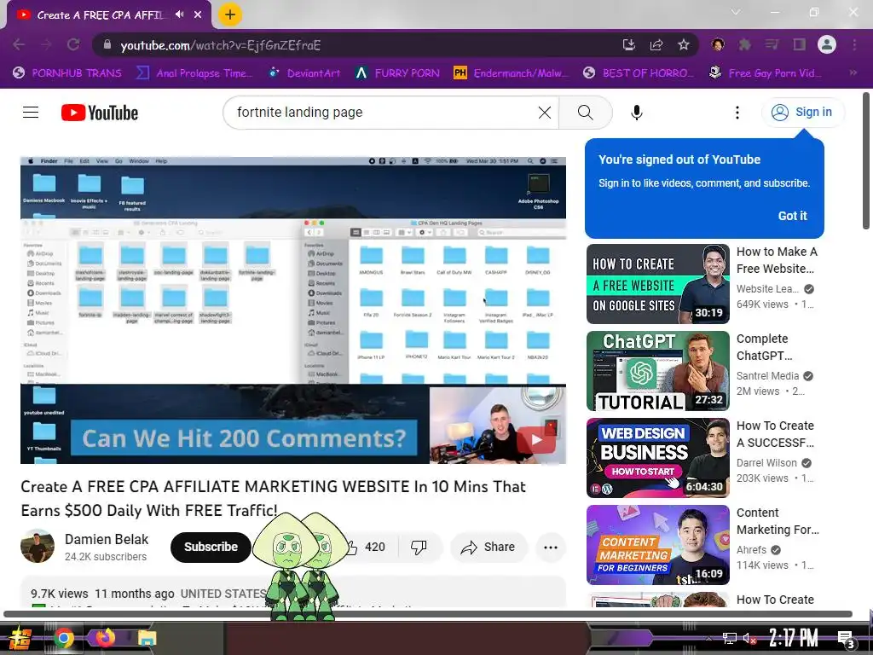Show more bookmarks overflow chevron

(853, 73)
